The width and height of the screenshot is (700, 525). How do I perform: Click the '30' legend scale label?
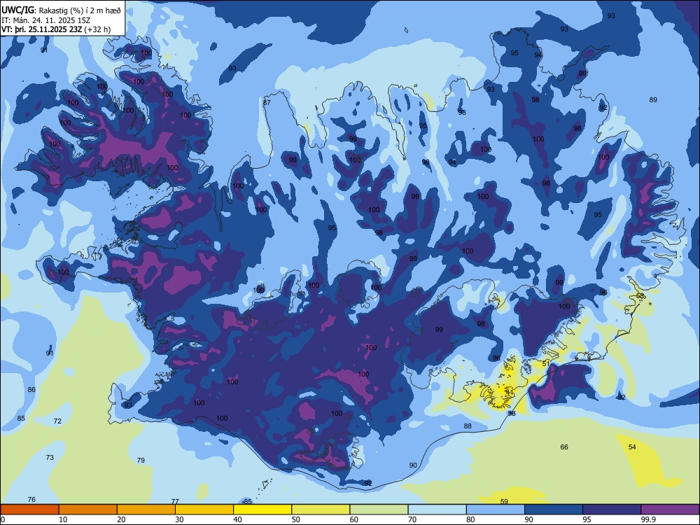click(x=179, y=519)
